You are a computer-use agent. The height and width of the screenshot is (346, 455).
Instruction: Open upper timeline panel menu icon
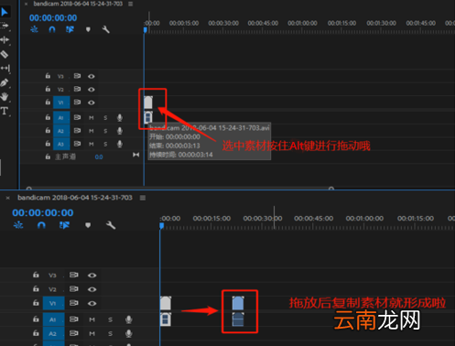131,4
